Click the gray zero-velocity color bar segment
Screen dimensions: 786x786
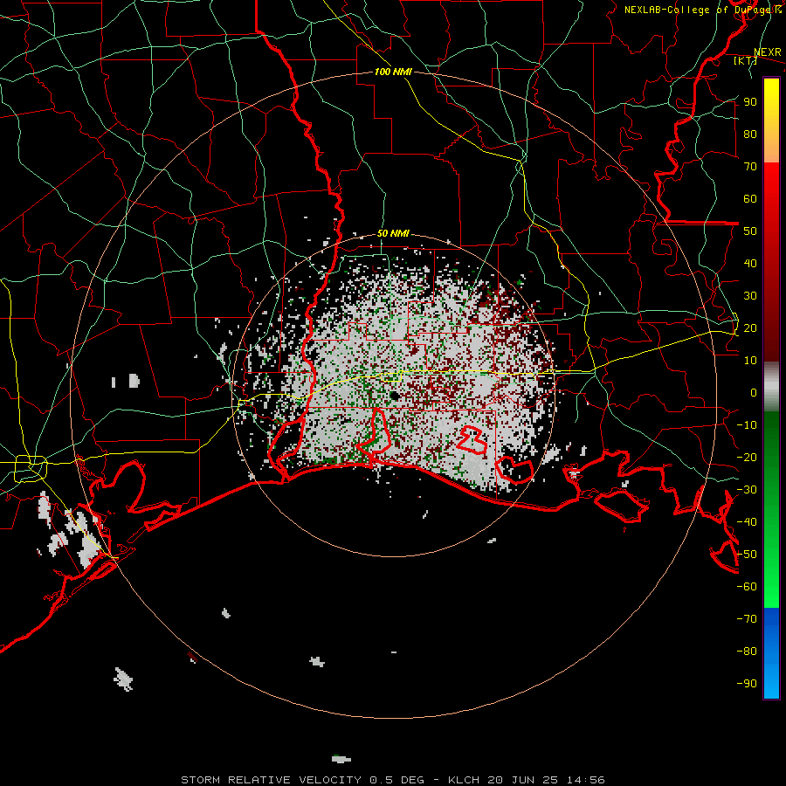click(771, 387)
